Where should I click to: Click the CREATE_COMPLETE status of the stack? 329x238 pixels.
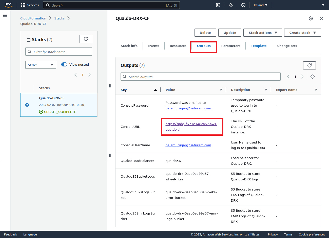(x=57, y=112)
